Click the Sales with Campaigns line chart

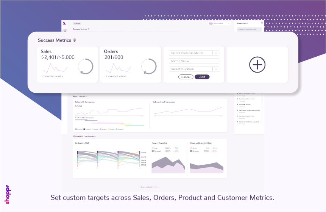(109, 111)
